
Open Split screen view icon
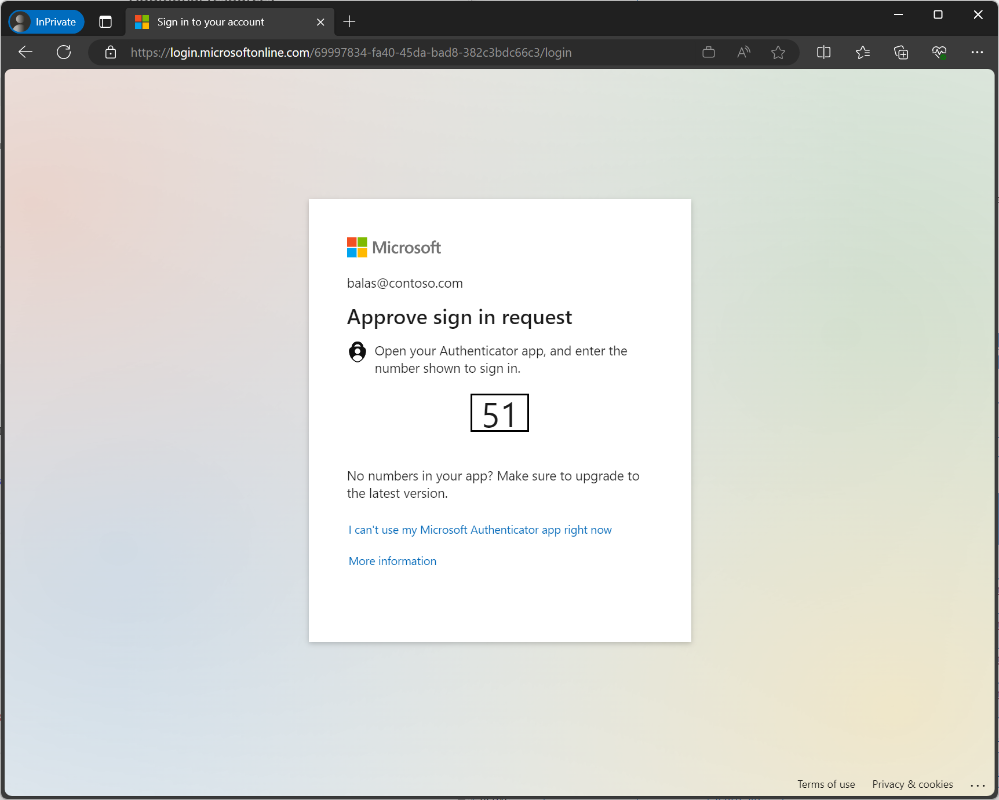[x=823, y=53]
